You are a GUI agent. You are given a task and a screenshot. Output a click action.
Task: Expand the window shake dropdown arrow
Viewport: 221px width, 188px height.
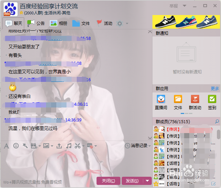pos(40,146)
